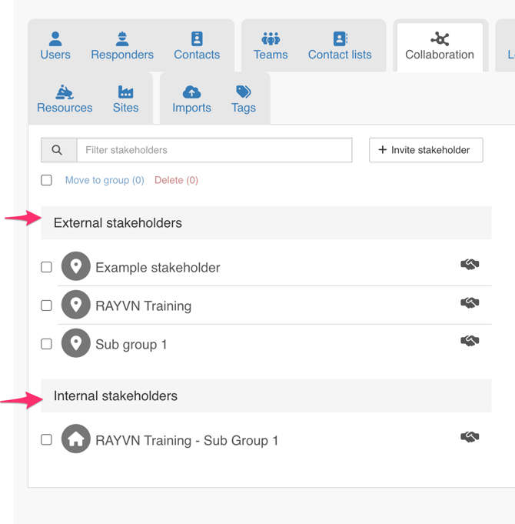Check the Sub group 1 checkbox

click(x=47, y=344)
